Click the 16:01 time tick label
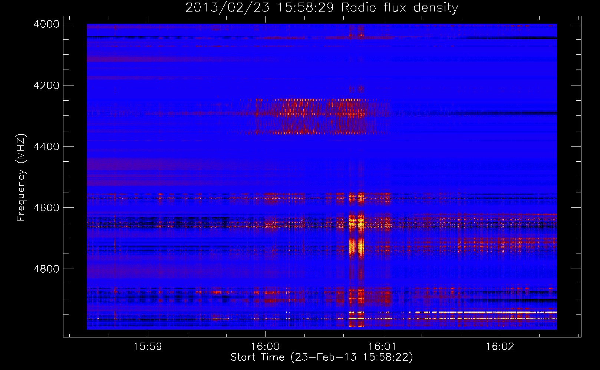Viewport: 600px width, 370px height. tap(382, 347)
